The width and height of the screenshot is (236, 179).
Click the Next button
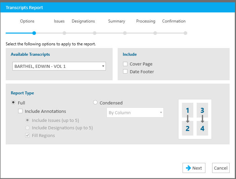[x=194, y=168]
